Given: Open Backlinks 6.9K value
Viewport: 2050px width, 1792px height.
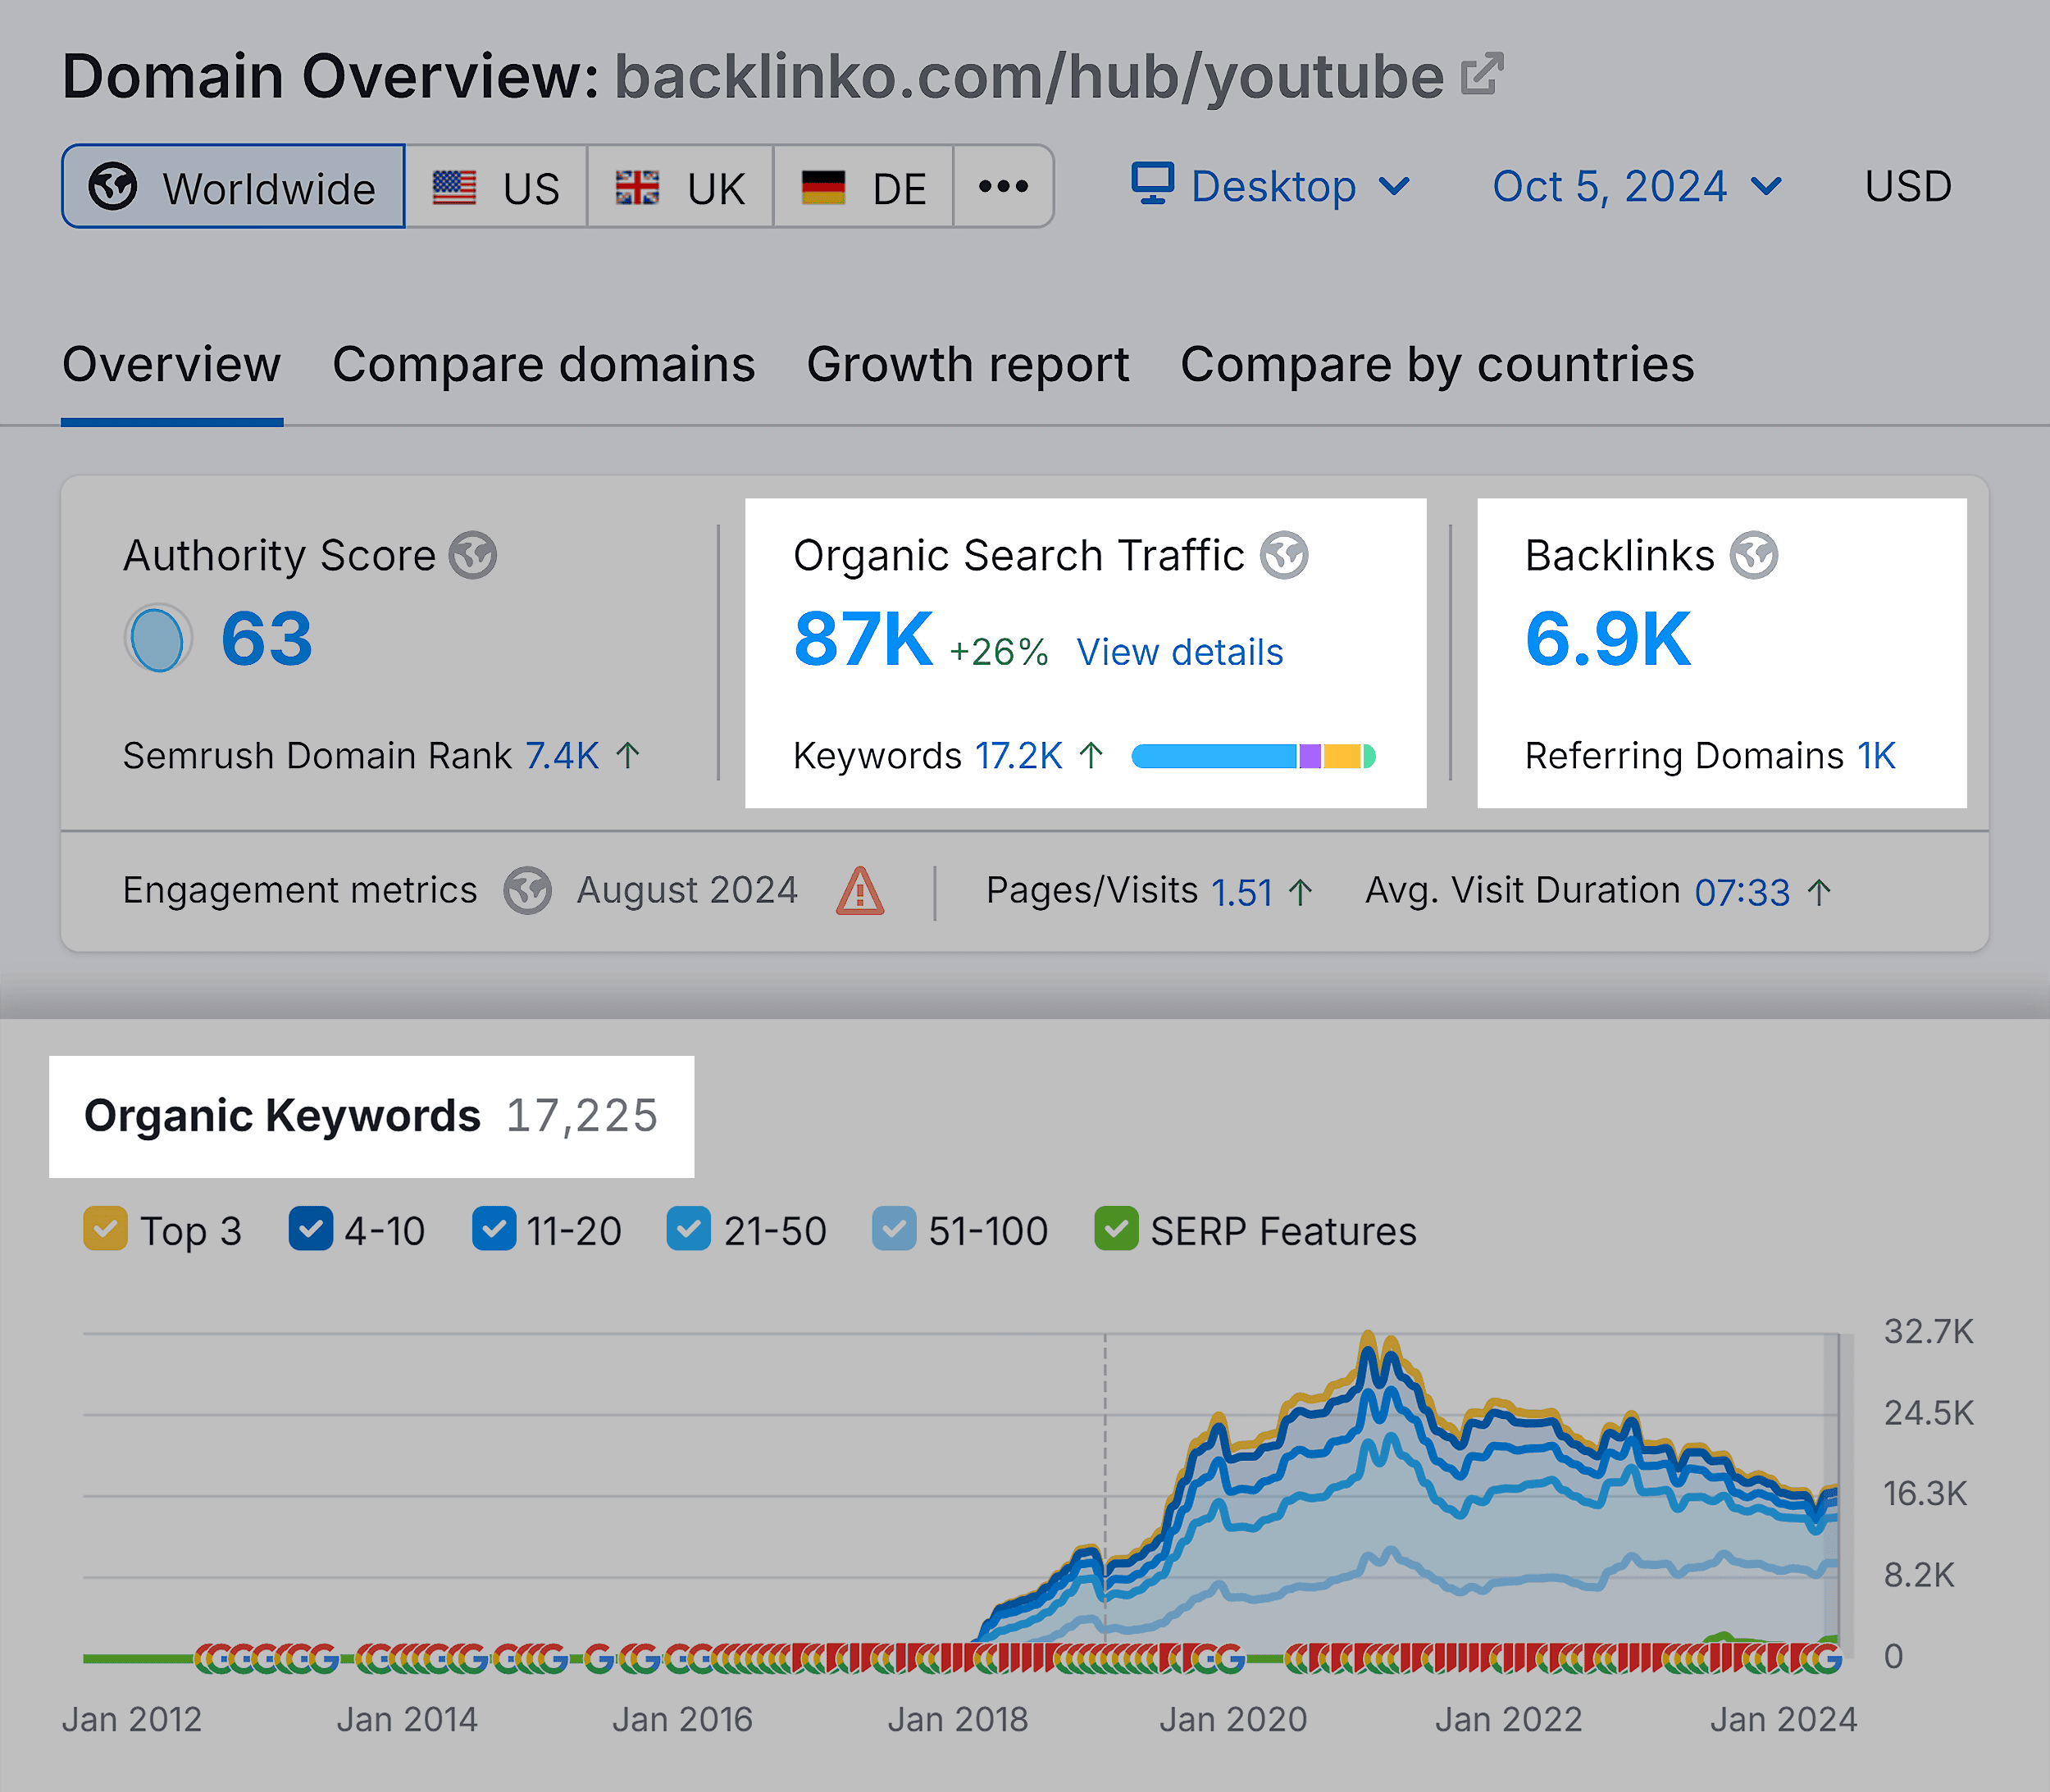Looking at the screenshot, I should coord(1608,639).
